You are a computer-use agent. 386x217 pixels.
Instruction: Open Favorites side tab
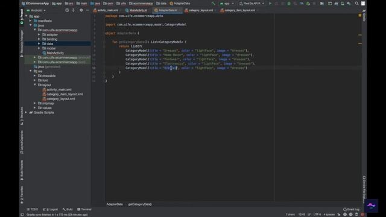[22, 195]
